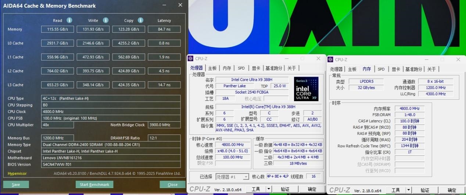Expand 工具 arrow in memory CPU-Z window
This screenshot has width=466, height=195.
click(x=408, y=190)
